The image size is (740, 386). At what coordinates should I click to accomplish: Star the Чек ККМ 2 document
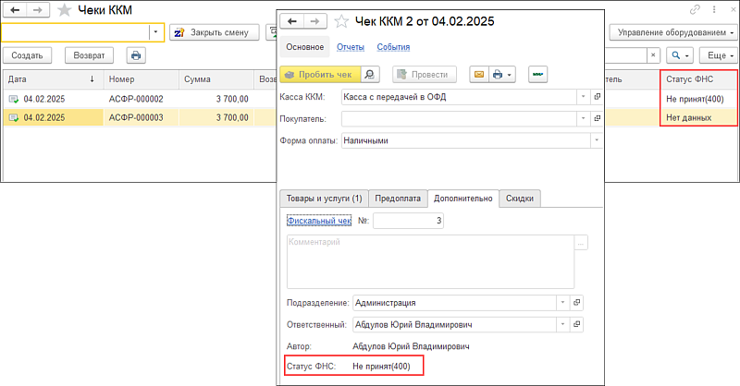(x=341, y=21)
